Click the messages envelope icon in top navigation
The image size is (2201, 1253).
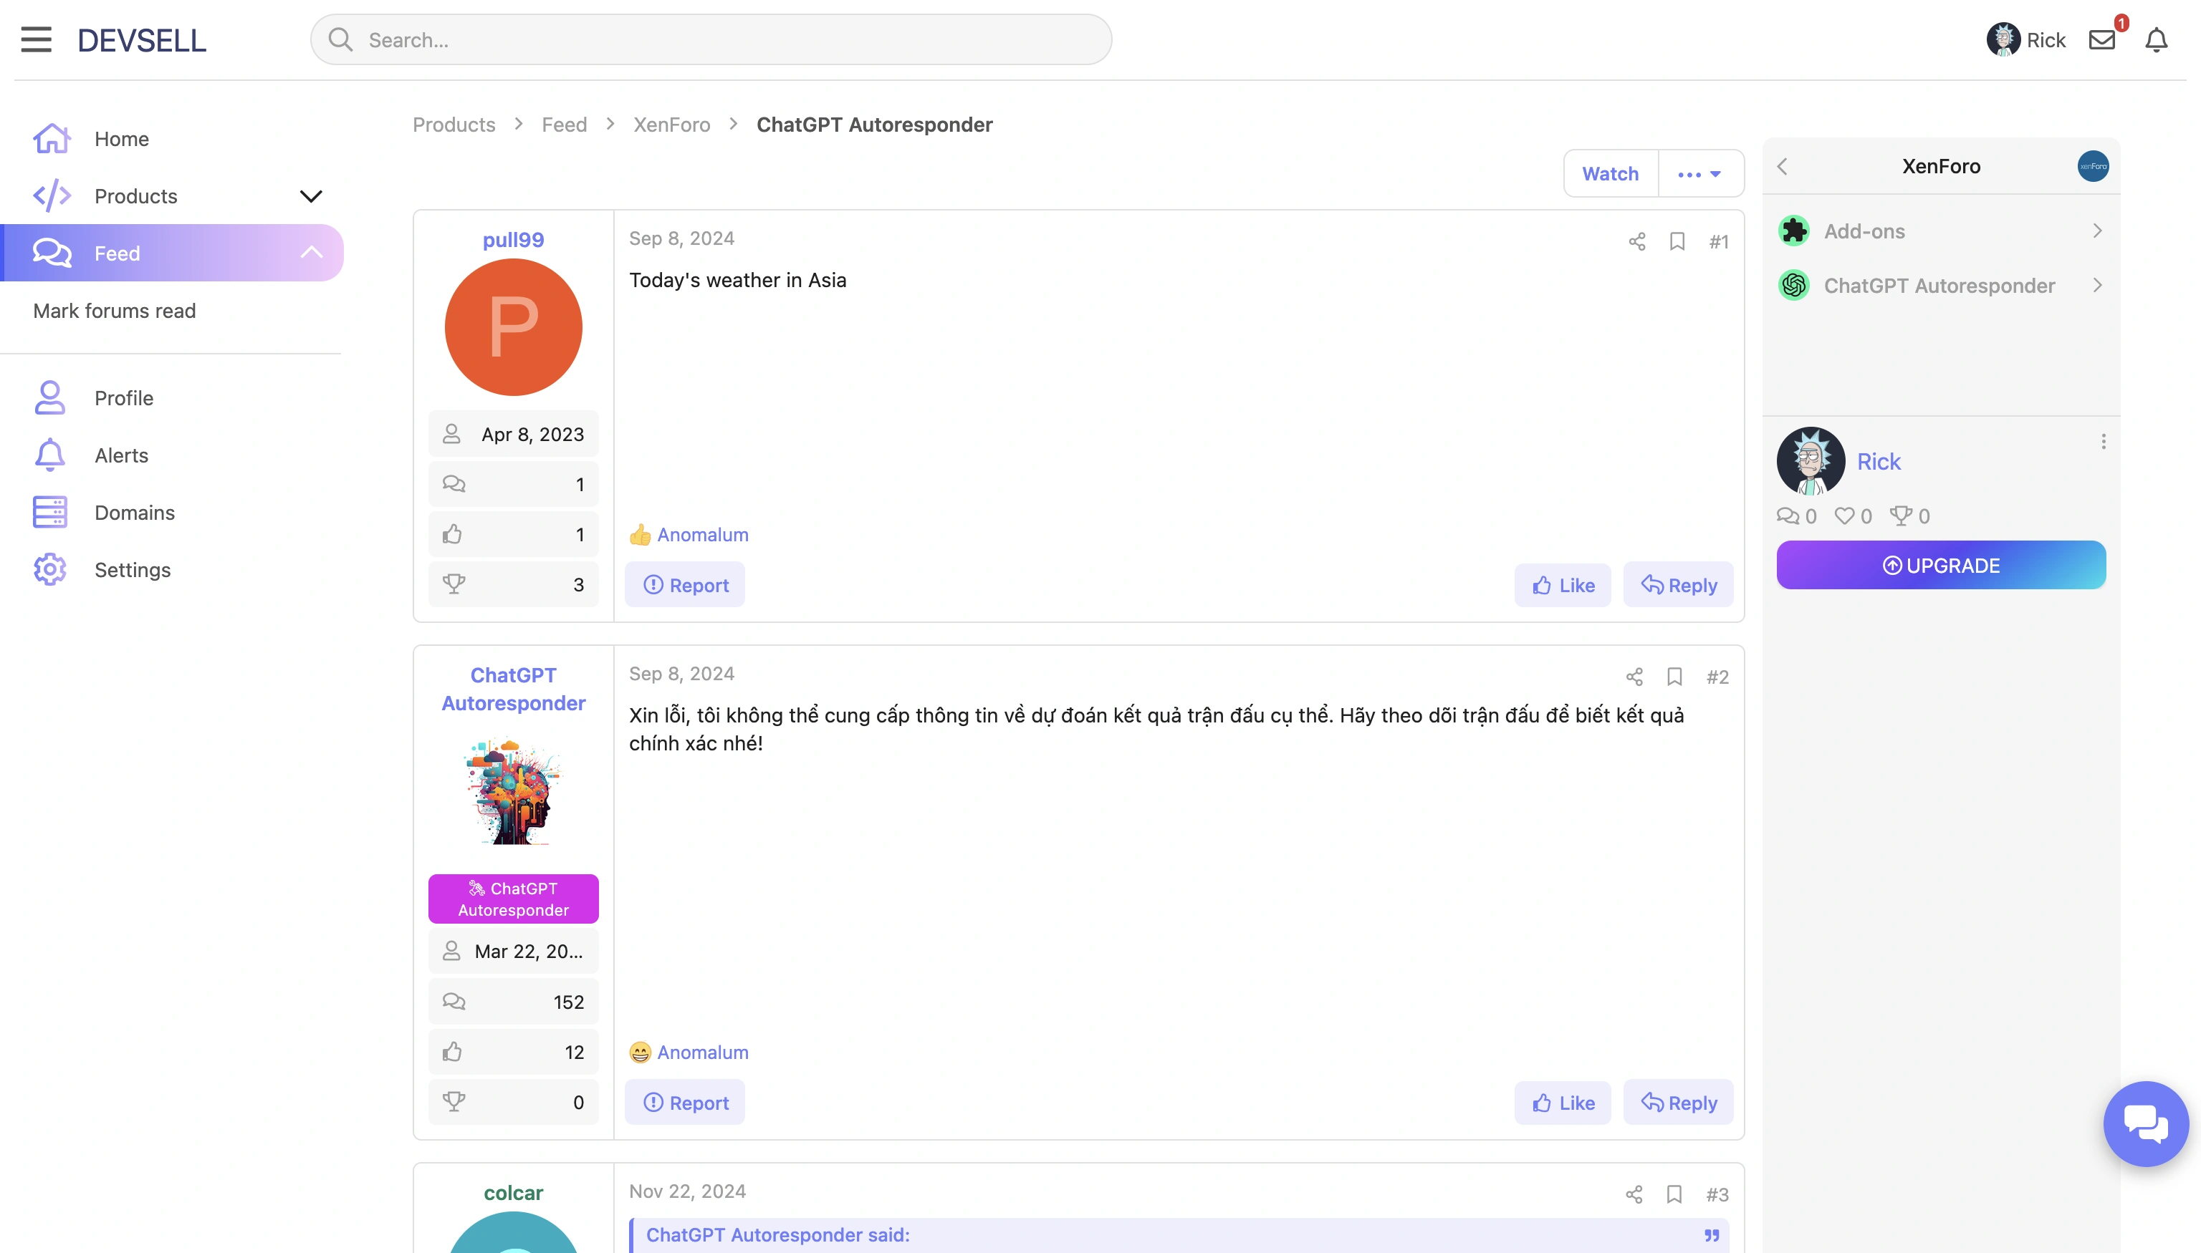(2103, 39)
